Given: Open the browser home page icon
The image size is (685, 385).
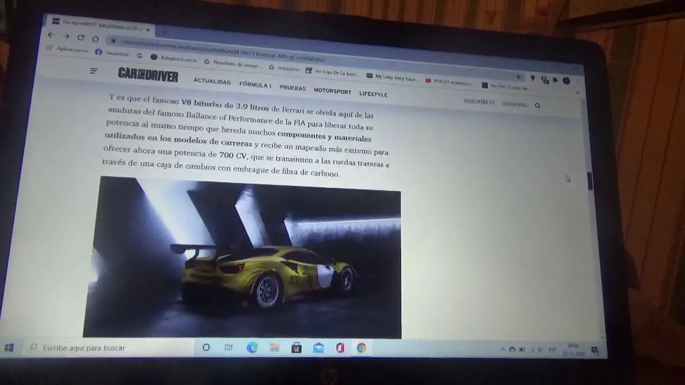Looking at the screenshot, I should pyautogui.click(x=95, y=38).
